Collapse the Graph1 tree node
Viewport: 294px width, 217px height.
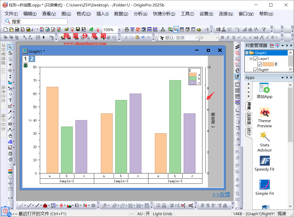pyautogui.click(x=247, y=53)
